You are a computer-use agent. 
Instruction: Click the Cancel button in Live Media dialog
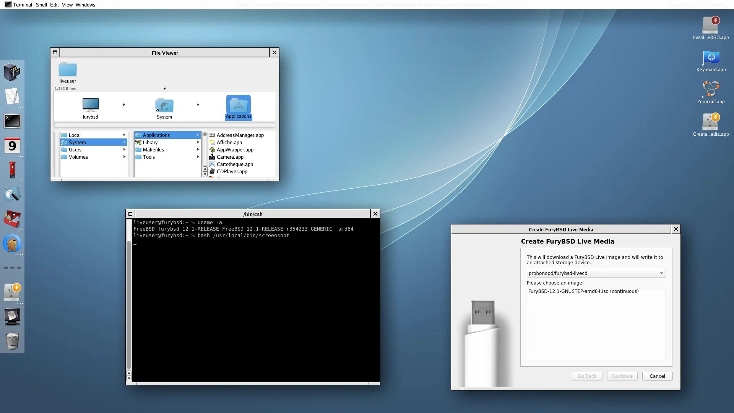tap(657, 376)
